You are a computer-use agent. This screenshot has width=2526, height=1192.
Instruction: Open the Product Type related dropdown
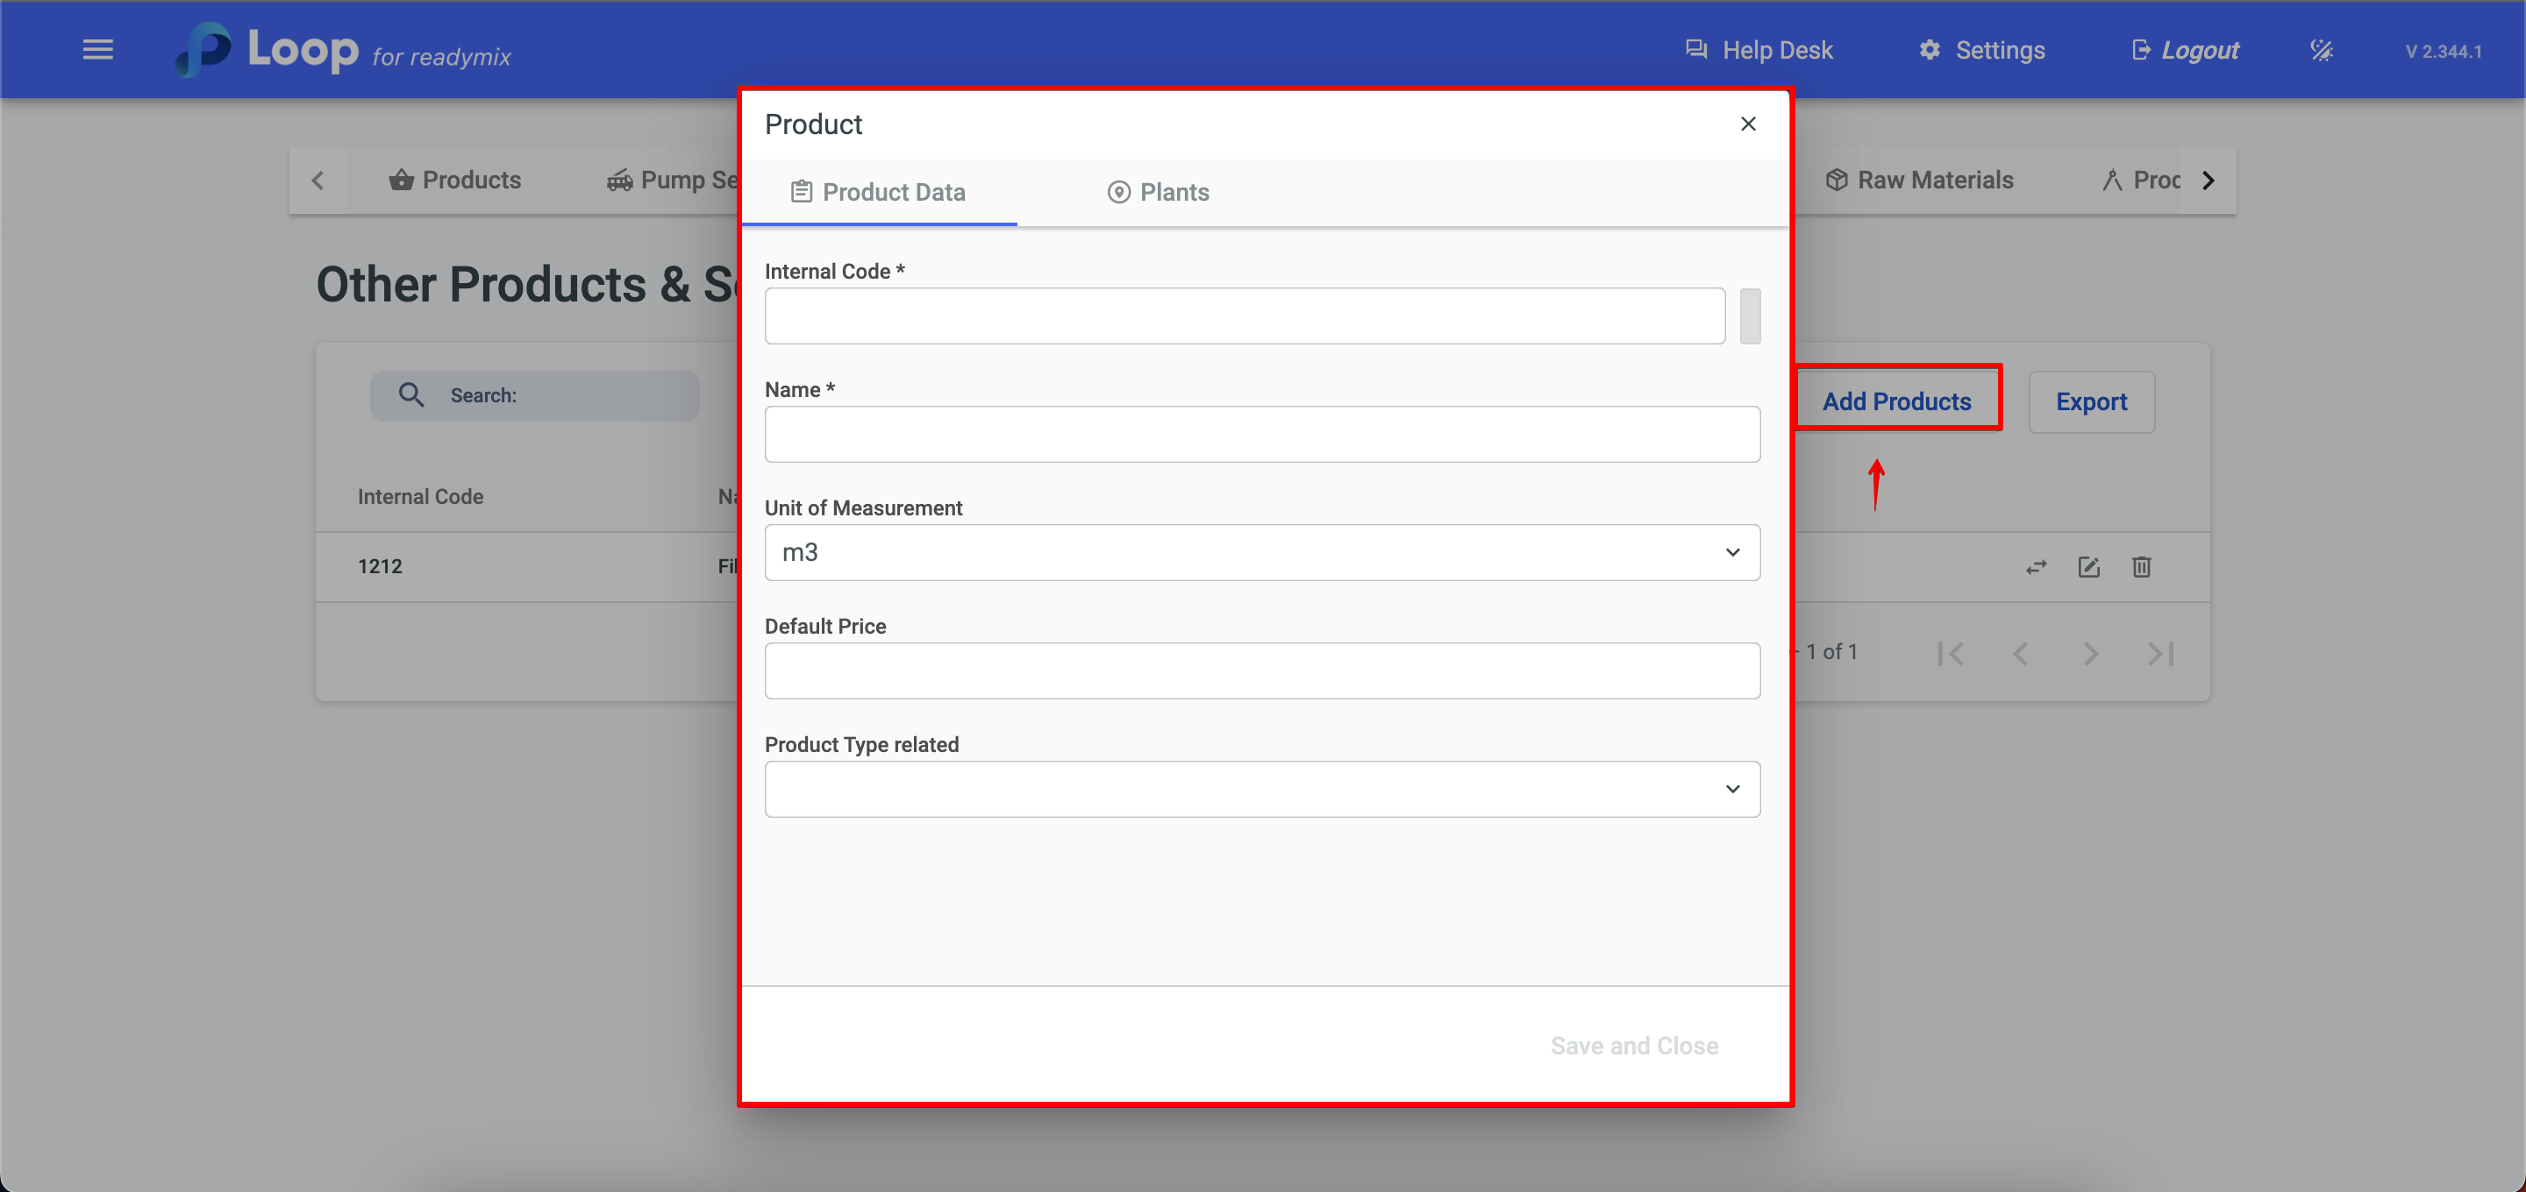click(1261, 789)
